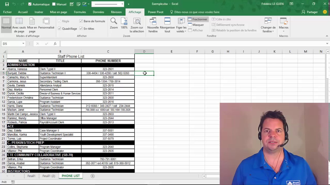Screen dimensions: 330x185
Task: Click the 'Youth Development Specialist' cell
Action: 60,135
